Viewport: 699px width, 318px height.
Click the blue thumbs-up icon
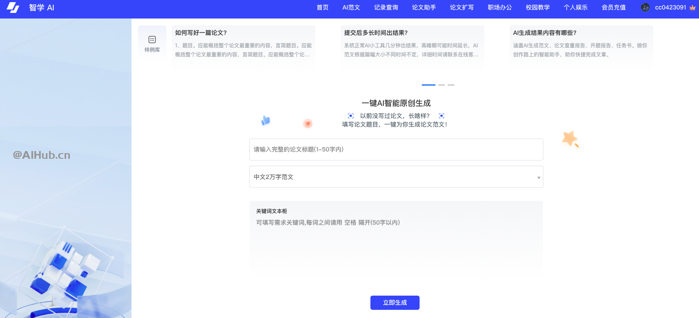click(x=266, y=121)
